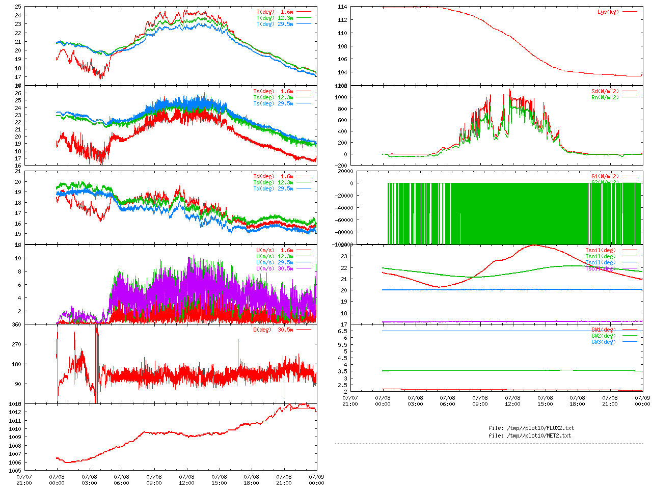This screenshot has width=652, height=489.
Task: Click the "G1(W/m^2)" legend label
Action: pos(605,176)
